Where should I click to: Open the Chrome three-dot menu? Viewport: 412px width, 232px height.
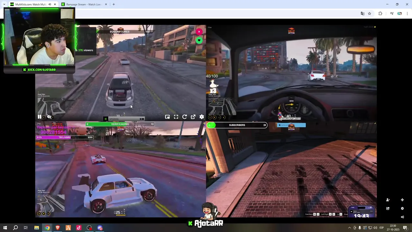click(x=407, y=14)
